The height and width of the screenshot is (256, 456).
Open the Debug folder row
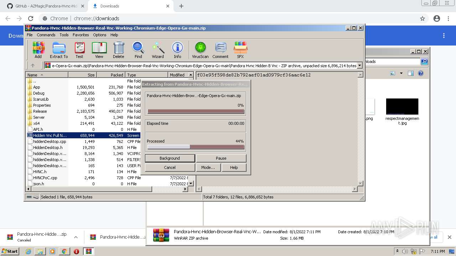[84, 93]
